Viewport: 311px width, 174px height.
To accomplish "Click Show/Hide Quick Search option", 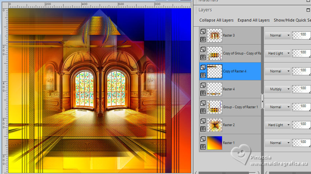I will [x=292, y=20].
